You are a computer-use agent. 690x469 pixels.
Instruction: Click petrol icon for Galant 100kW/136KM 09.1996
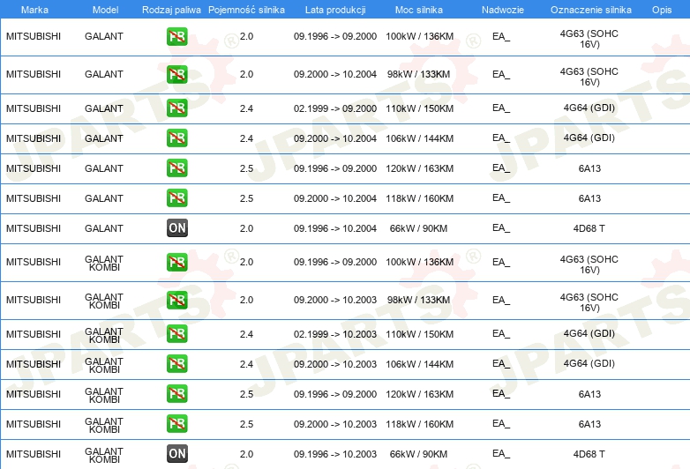(176, 36)
